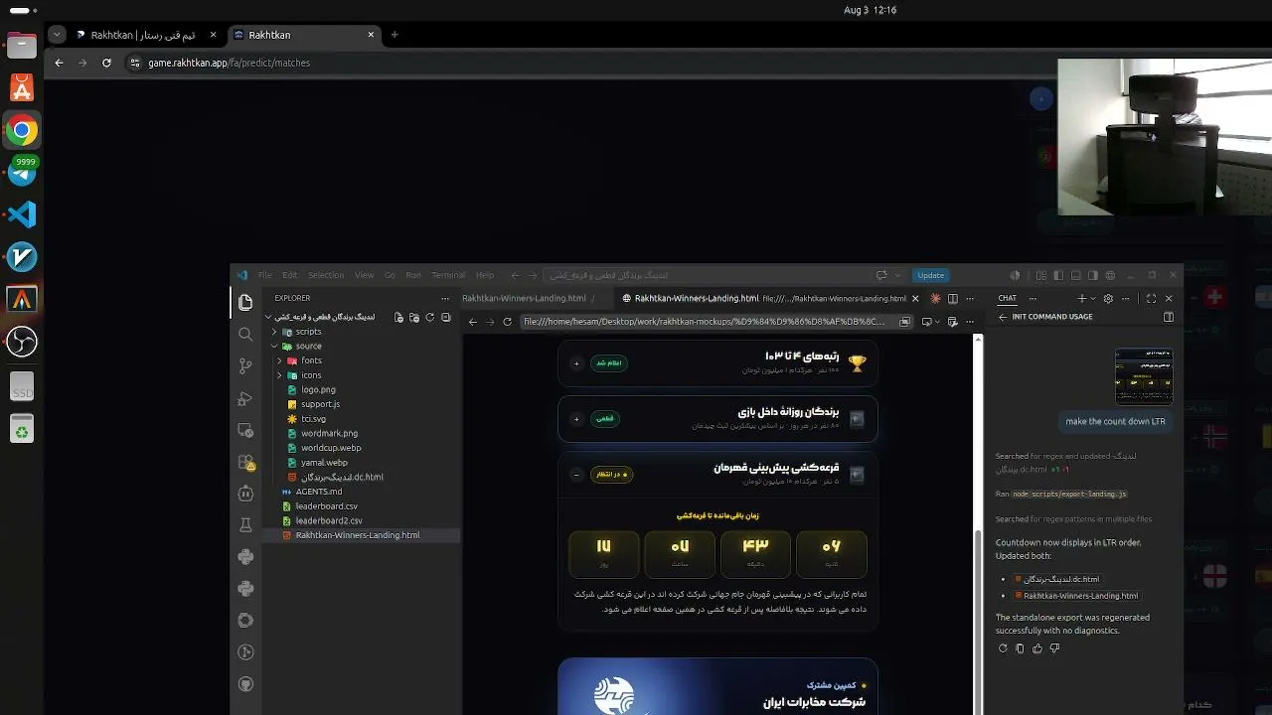Open a new Chrome tab
This screenshot has height=715, width=1272.
click(395, 35)
